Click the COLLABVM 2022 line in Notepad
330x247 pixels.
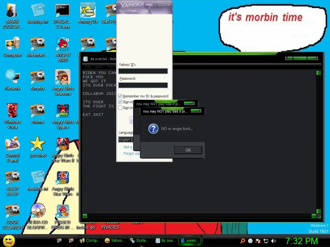tap(99, 94)
